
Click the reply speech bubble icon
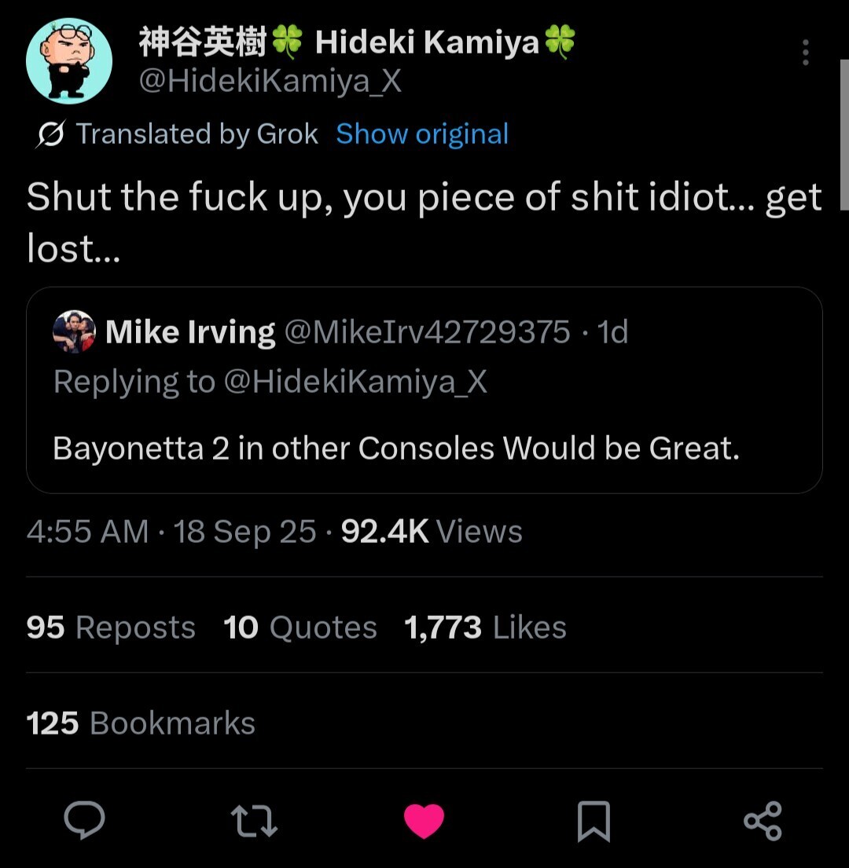[x=84, y=820]
